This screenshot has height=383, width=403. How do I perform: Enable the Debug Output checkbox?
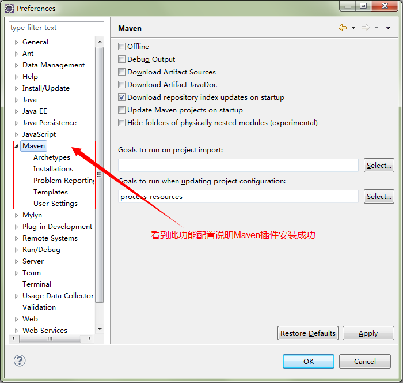(x=121, y=59)
